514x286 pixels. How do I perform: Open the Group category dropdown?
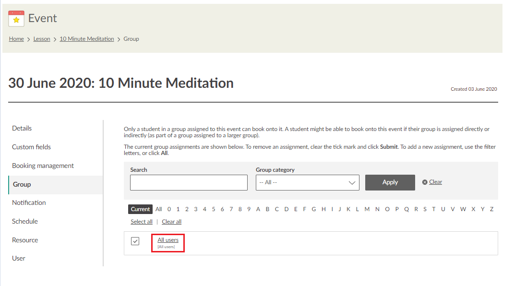tap(307, 182)
